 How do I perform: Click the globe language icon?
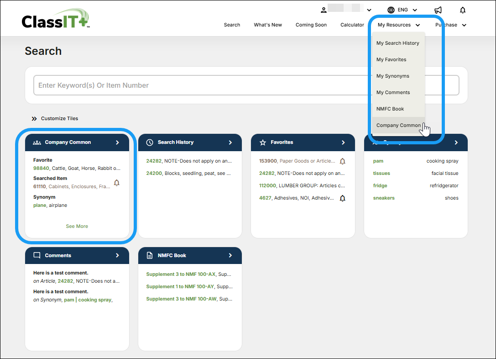coord(391,10)
